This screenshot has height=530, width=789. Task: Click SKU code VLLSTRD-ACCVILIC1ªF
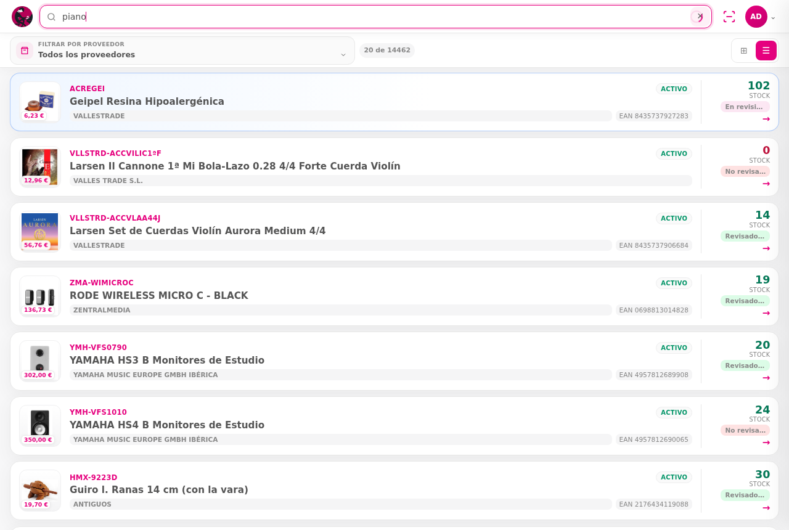tap(115, 153)
